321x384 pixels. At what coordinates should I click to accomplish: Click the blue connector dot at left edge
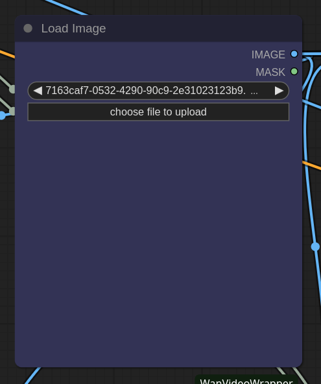click(2, 115)
